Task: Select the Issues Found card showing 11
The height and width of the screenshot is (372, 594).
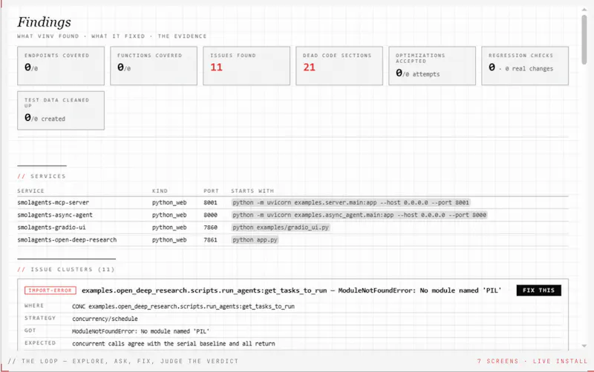Action: coord(247,66)
